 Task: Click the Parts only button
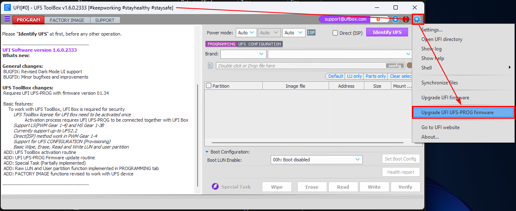(376, 76)
